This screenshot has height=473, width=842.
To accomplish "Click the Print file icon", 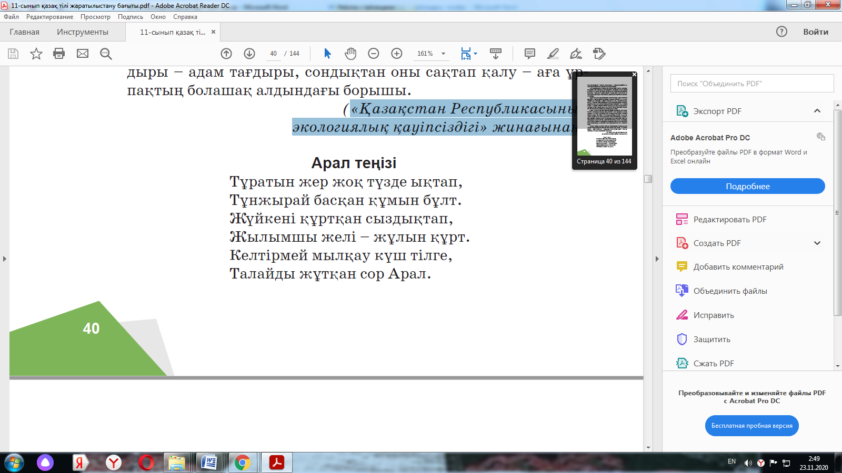I will (x=59, y=54).
